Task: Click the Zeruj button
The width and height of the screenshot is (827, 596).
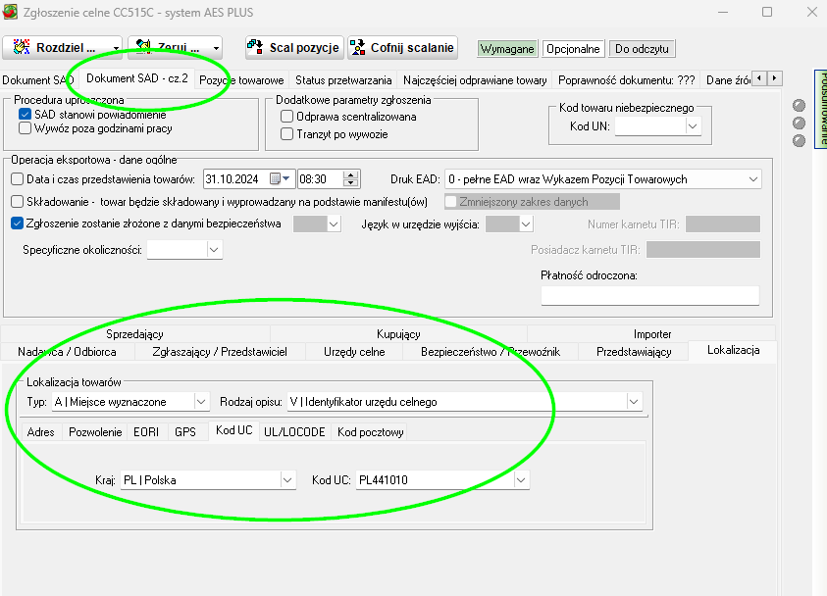Action: 168,48
